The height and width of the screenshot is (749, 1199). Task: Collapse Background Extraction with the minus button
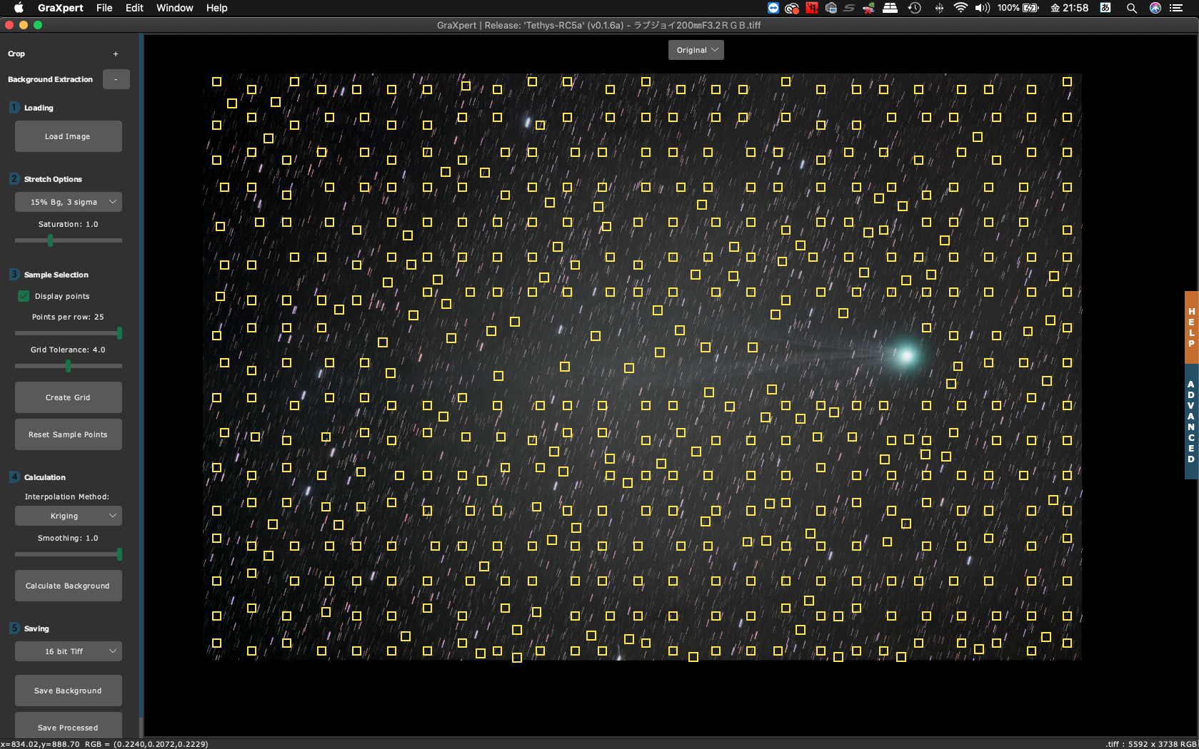(116, 79)
